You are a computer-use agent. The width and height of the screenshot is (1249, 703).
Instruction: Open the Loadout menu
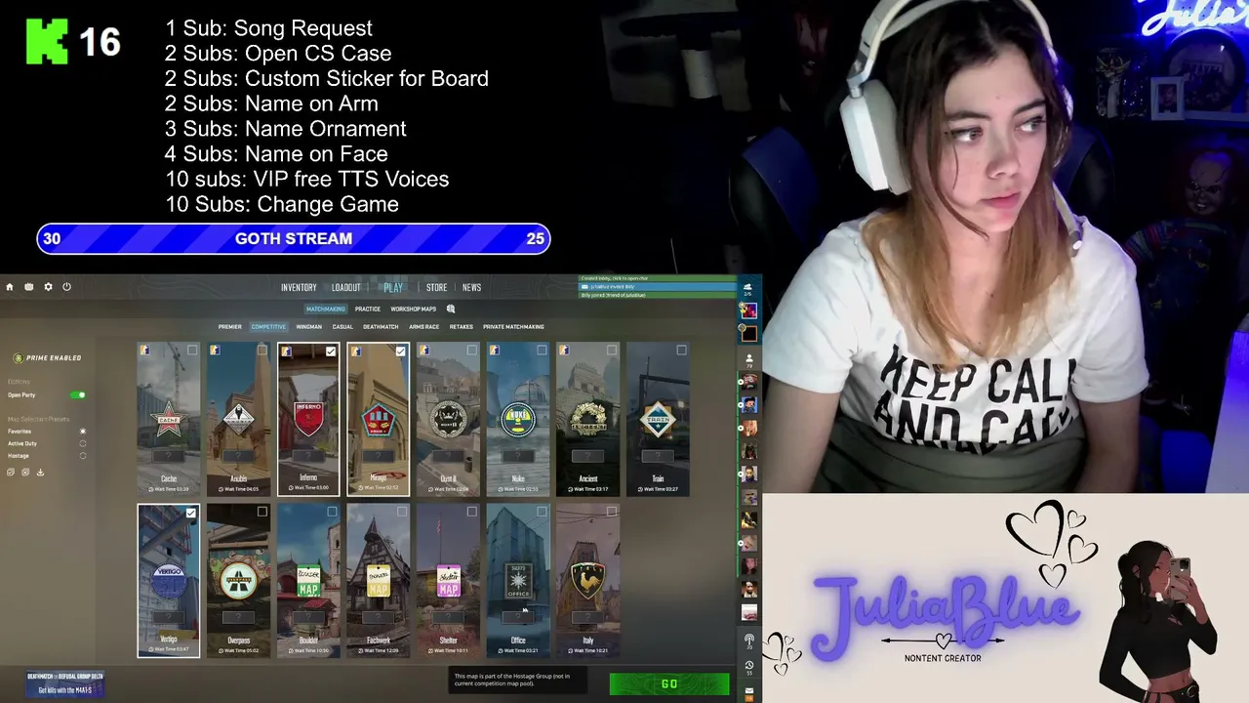pyautogui.click(x=346, y=288)
